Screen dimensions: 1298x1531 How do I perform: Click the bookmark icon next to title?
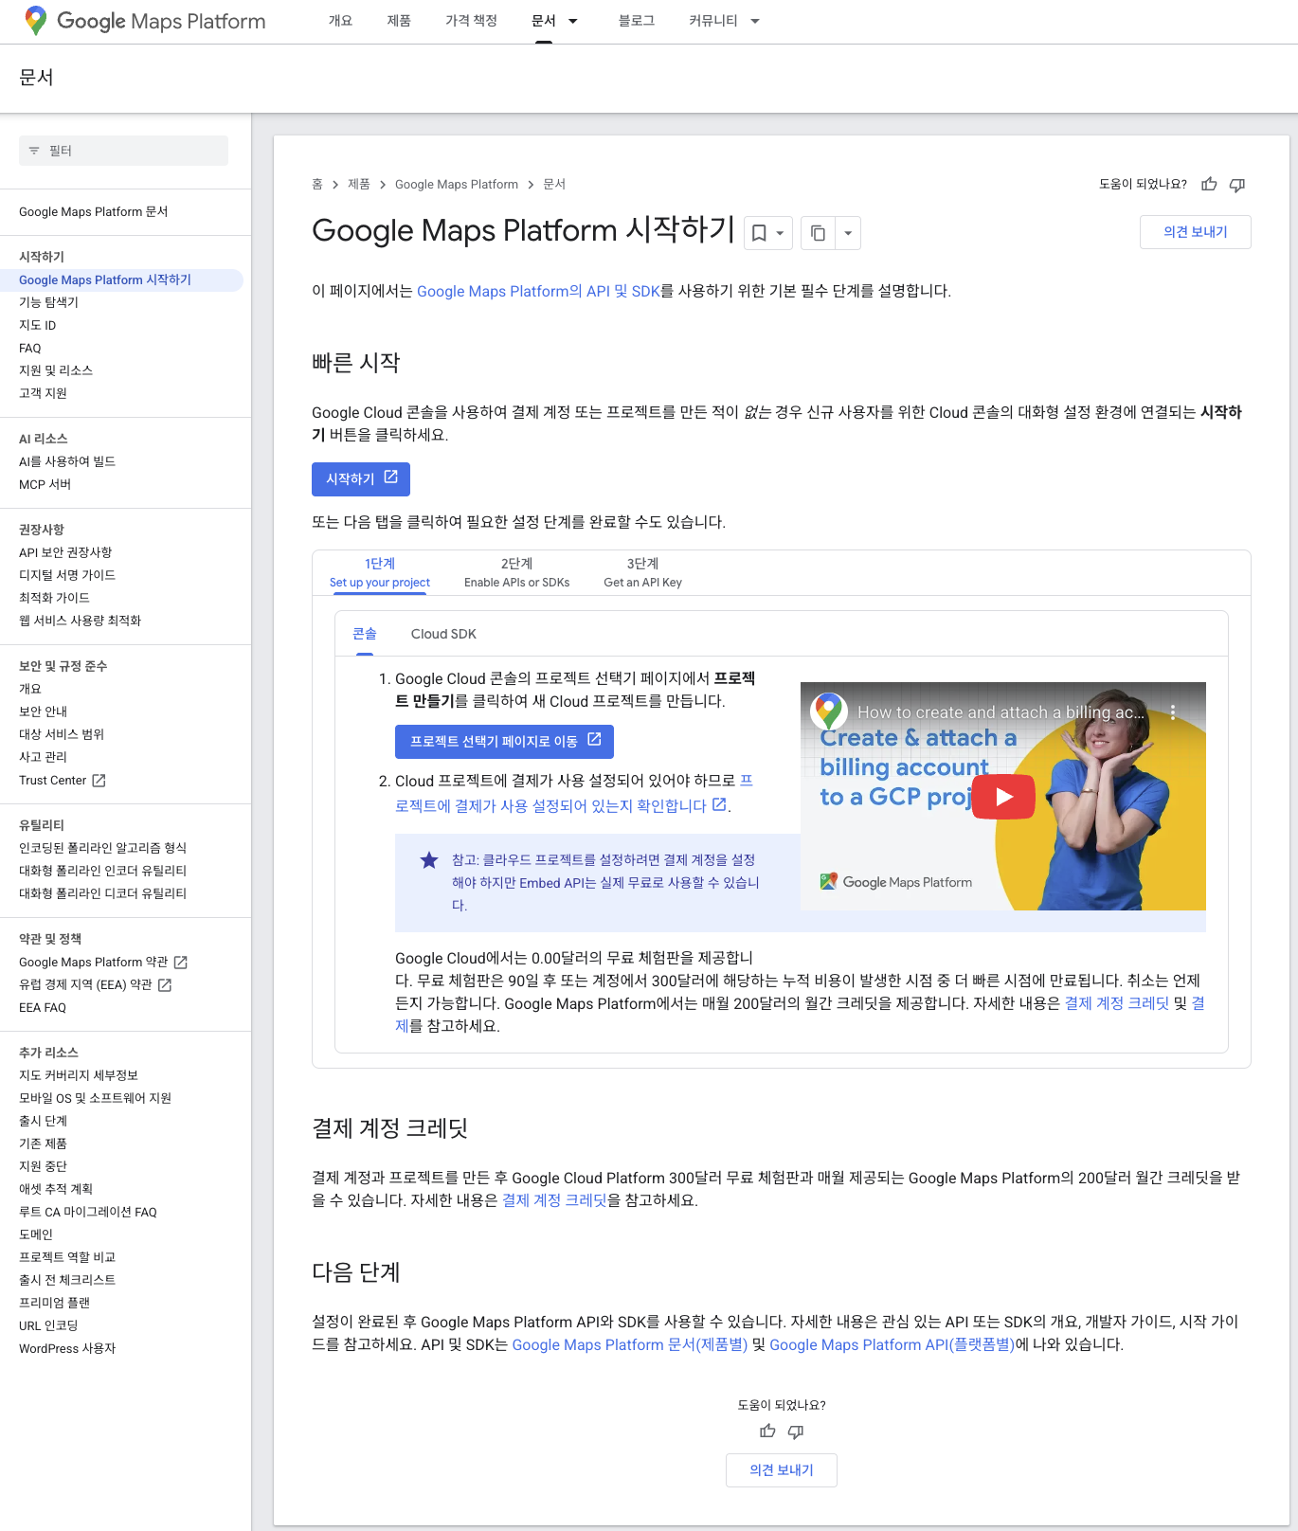point(759,233)
